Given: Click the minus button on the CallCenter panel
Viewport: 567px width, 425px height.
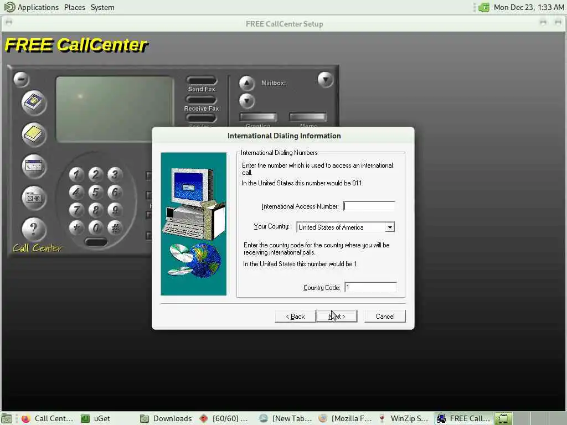Looking at the screenshot, I should click(22, 80).
